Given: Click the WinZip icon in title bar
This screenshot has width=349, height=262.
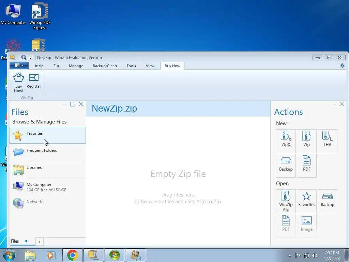Looking at the screenshot, I should (x=13, y=57).
